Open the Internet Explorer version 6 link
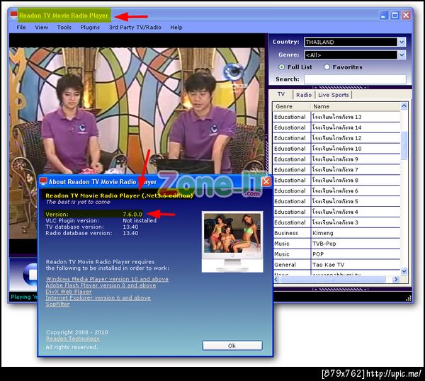425x381 pixels. coord(98,298)
